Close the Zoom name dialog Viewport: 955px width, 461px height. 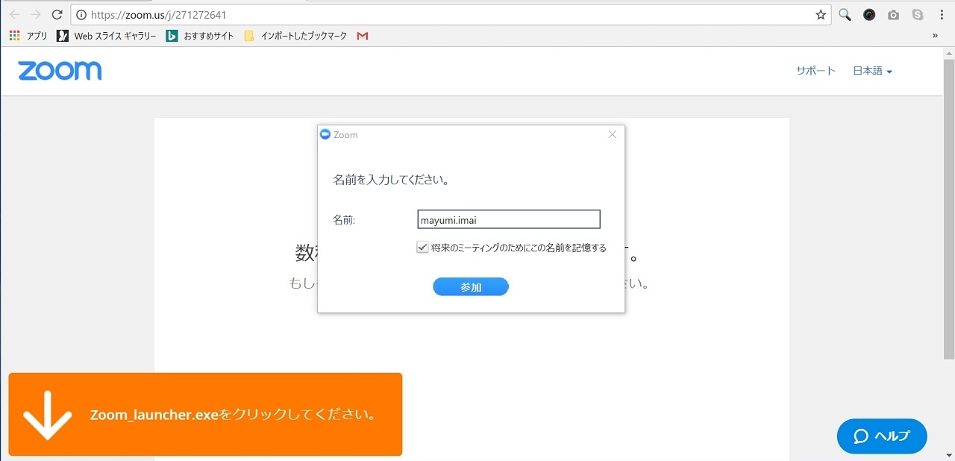613,134
